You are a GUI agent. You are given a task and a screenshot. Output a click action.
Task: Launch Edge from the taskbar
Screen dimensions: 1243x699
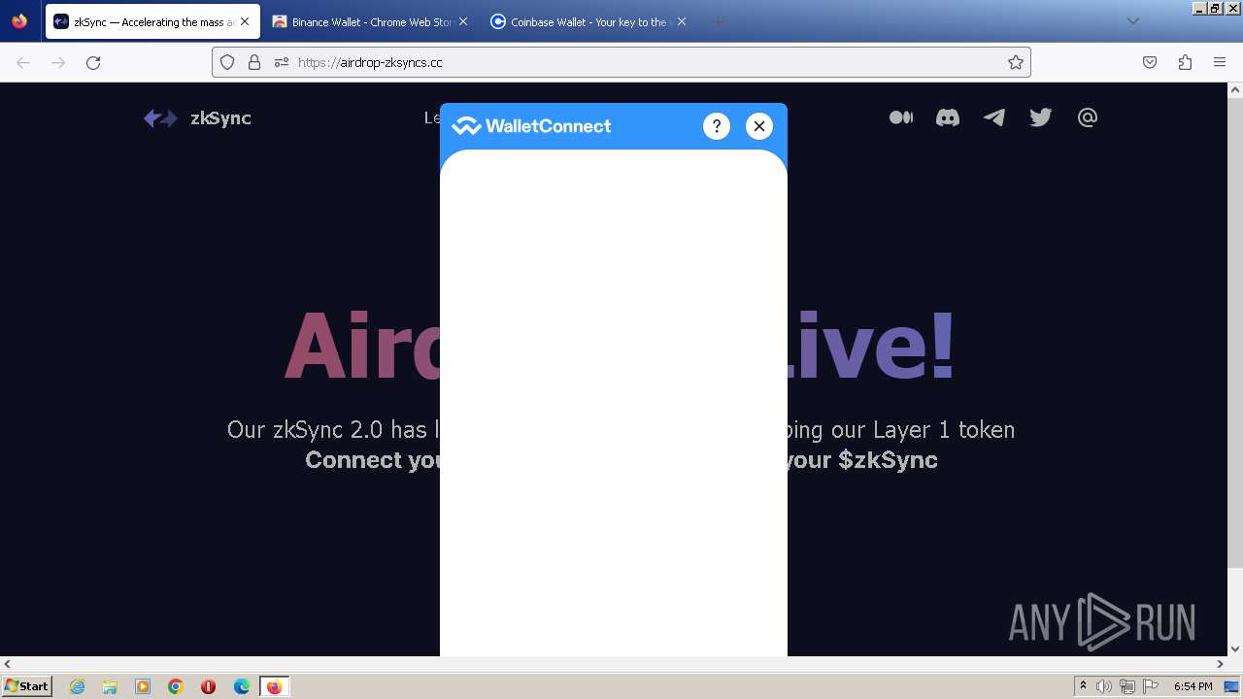click(x=242, y=686)
